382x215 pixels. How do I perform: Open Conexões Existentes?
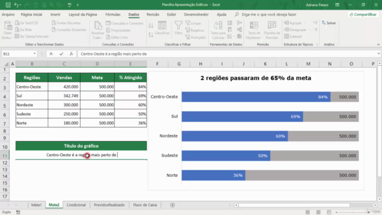[x=69, y=30]
